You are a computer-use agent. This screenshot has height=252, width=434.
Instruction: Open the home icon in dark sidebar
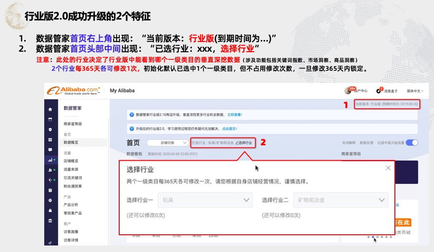pyautogui.click(x=50, y=109)
